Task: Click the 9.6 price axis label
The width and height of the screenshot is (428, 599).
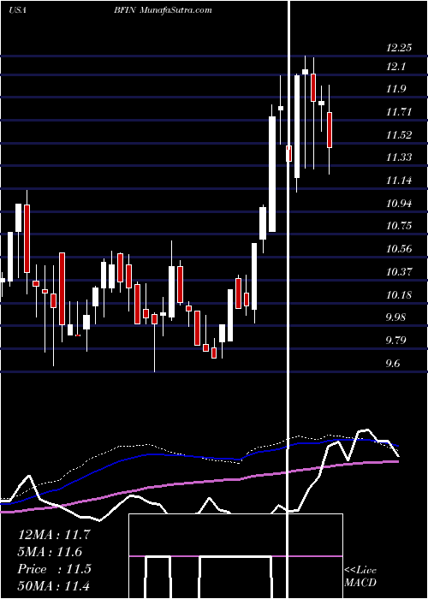Action: pyautogui.click(x=393, y=364)
